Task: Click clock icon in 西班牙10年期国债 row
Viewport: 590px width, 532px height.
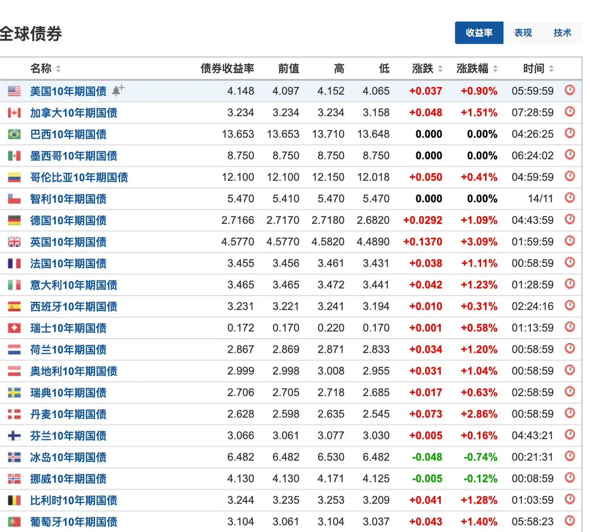Action: point(570,305)
